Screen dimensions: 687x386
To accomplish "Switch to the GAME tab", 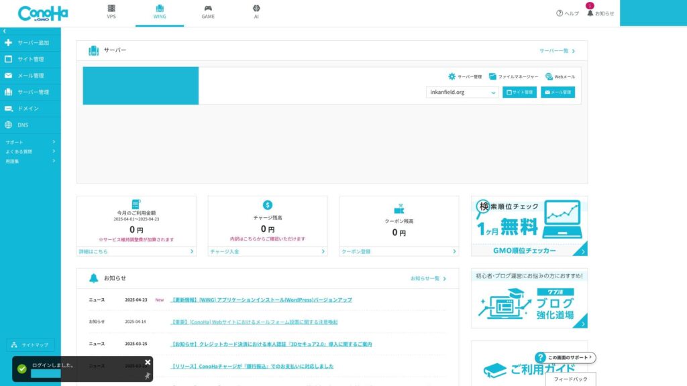I will coord(208,12).
